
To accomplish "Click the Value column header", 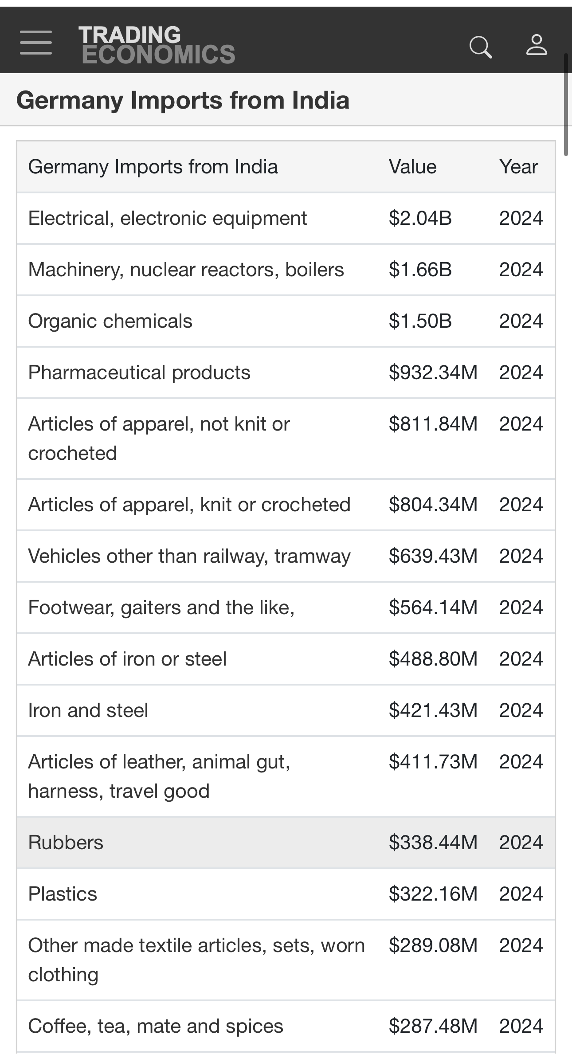I will tap(412, 167).
